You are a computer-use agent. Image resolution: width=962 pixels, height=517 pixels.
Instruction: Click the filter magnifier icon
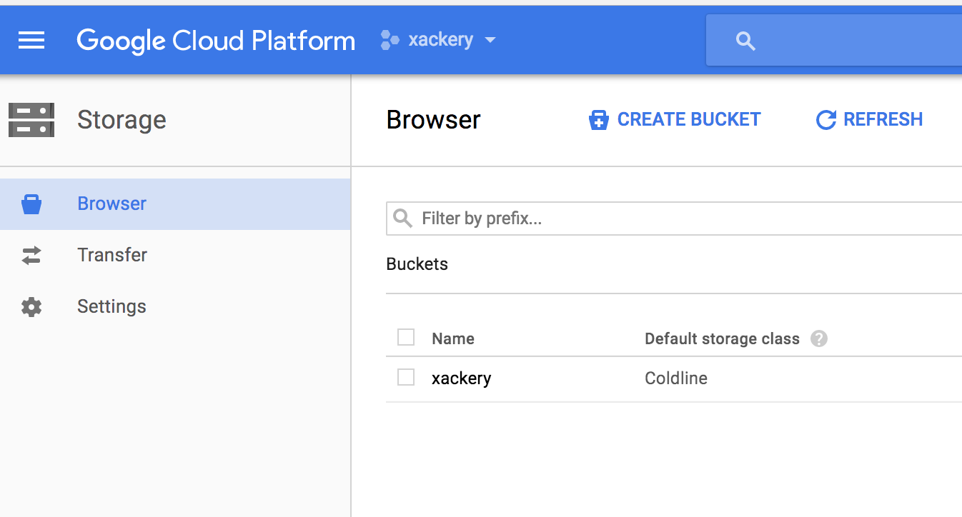pos(403,218)
